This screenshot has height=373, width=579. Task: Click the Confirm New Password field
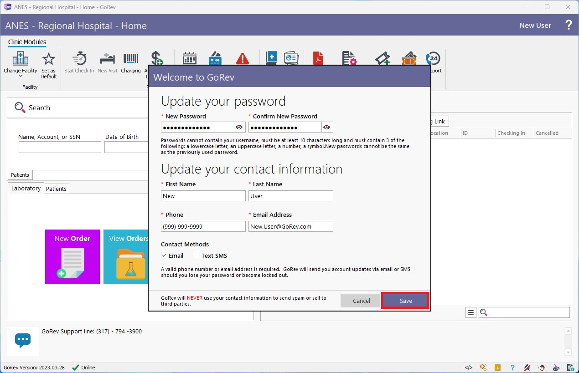(285, 127)
